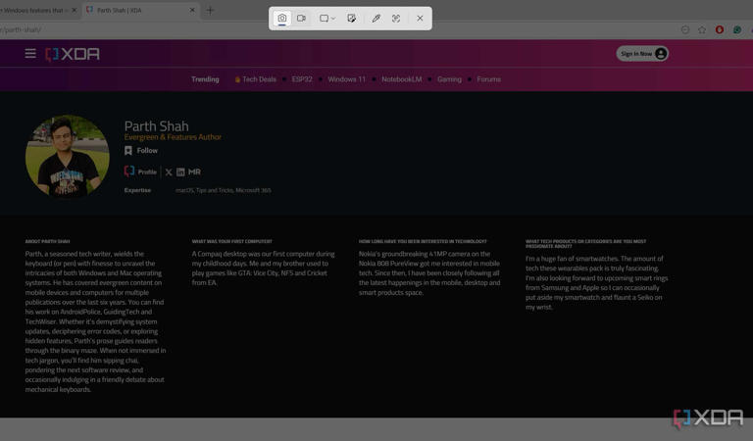Click the color picker eyedropper icon

click(376, 19)
